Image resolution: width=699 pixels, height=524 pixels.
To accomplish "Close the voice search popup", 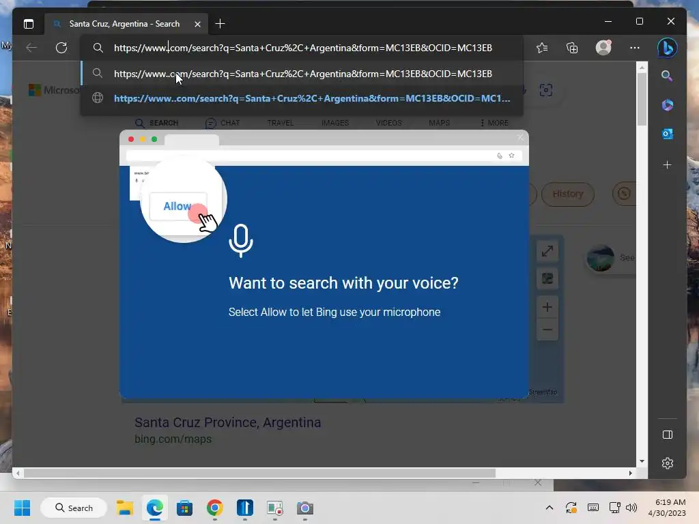I will pyautogui.click(x=520, y=137).
